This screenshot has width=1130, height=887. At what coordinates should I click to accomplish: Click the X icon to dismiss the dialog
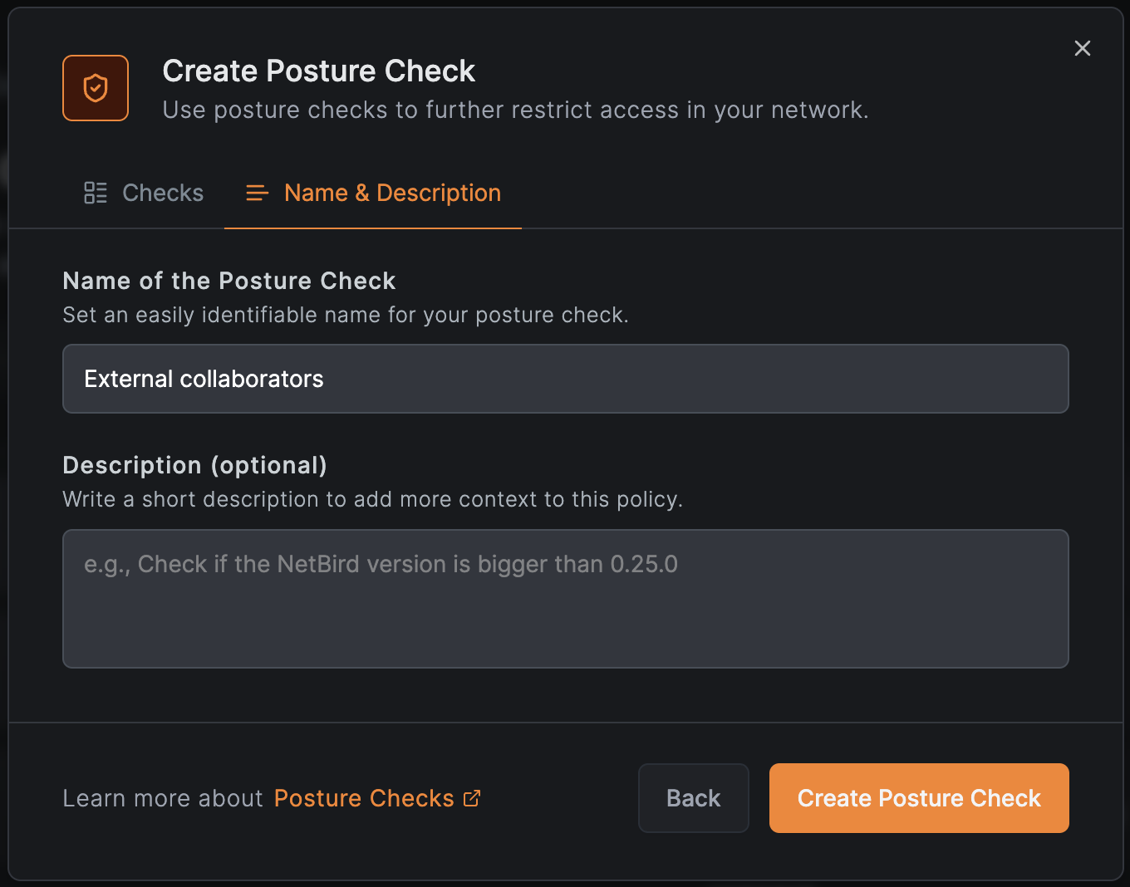[x=1082, y=48]
